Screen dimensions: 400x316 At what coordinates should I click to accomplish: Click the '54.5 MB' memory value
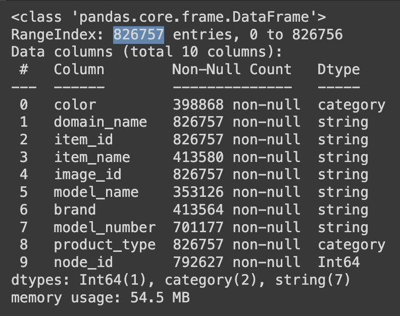(160, 297)
